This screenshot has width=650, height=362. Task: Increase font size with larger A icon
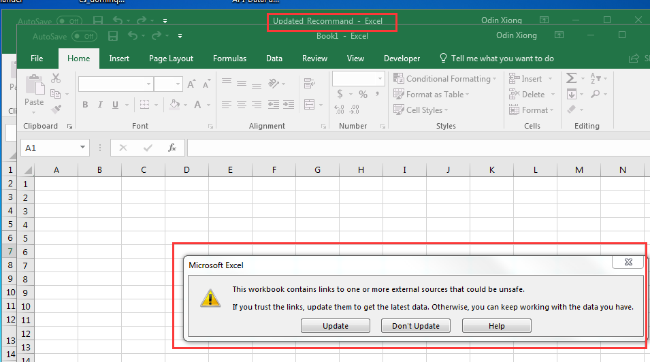[x=191, y=84]
